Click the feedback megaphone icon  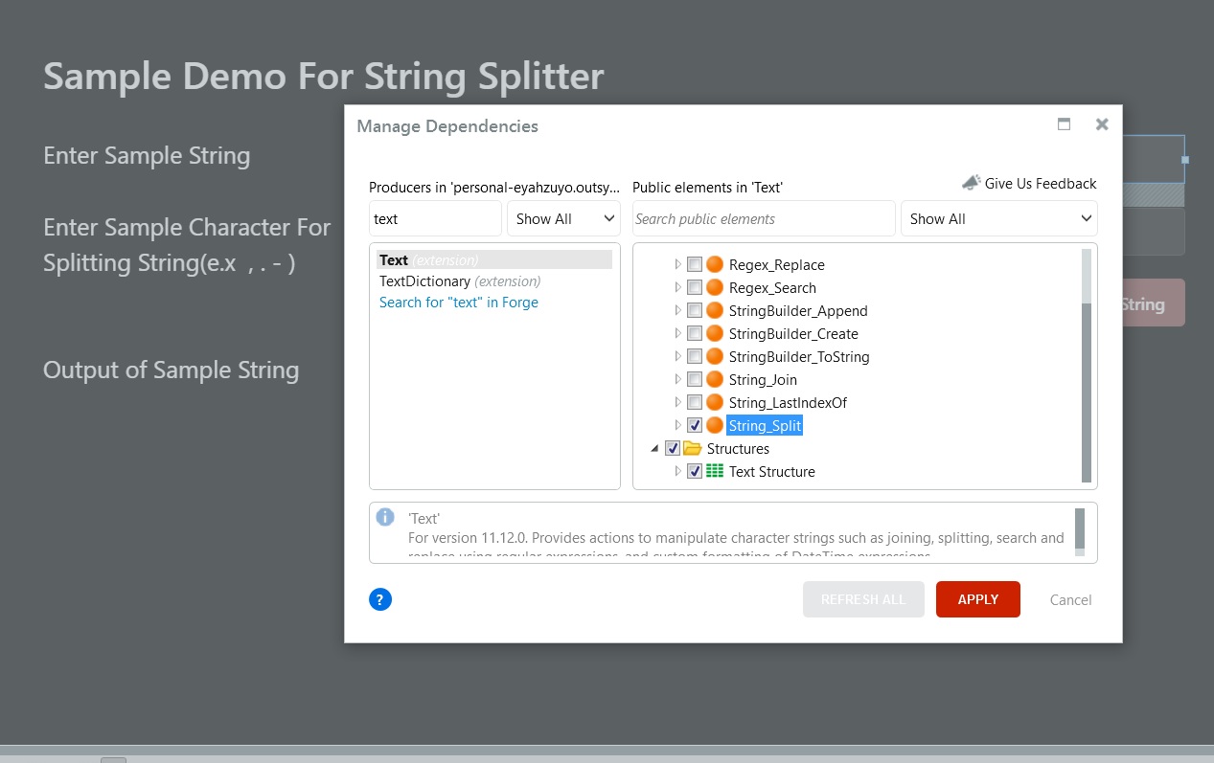(x=972, y=182)
